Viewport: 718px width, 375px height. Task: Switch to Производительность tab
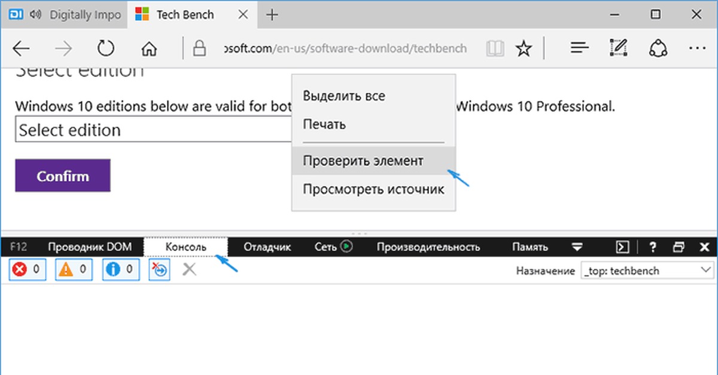(428, 247)
